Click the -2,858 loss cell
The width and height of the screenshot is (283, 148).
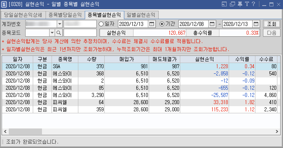[205, 73]
